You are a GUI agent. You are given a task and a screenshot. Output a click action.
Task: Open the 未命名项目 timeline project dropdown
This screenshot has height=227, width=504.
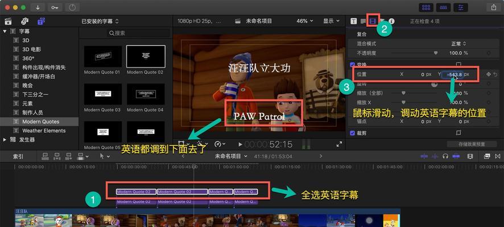coord(232,156)
